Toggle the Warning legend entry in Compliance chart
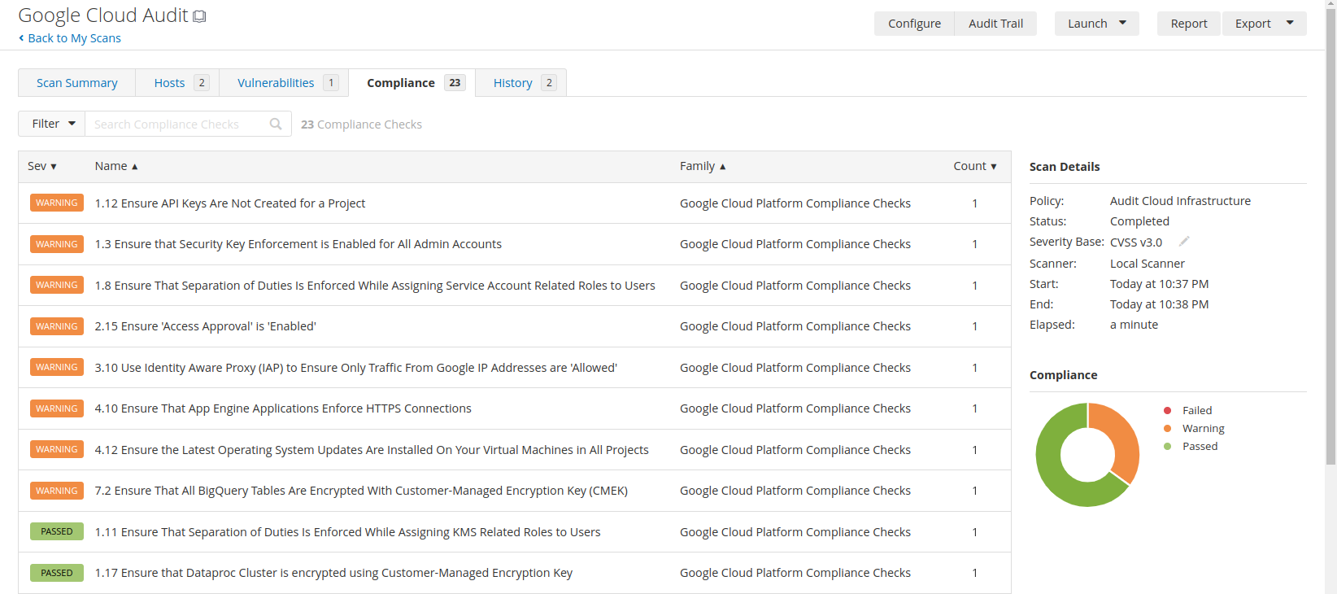Viewport: 1337px width, 594px height. pos(1202,428)
